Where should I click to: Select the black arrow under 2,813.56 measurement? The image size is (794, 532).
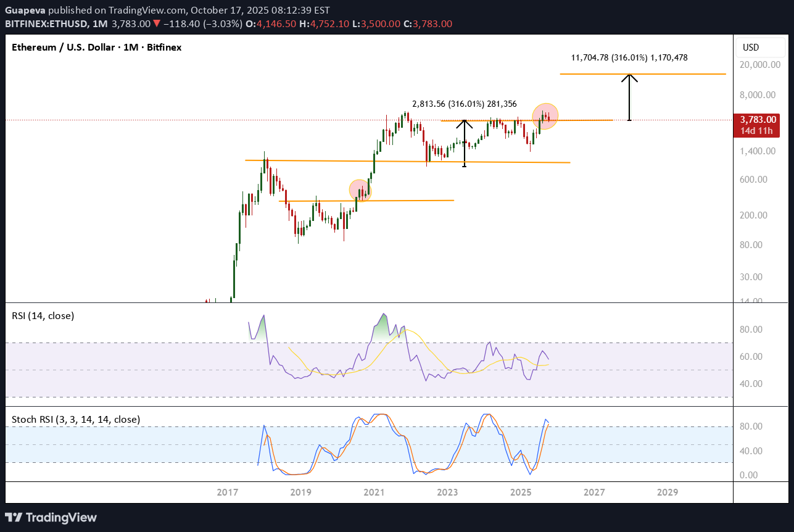[x=465, y=143]
